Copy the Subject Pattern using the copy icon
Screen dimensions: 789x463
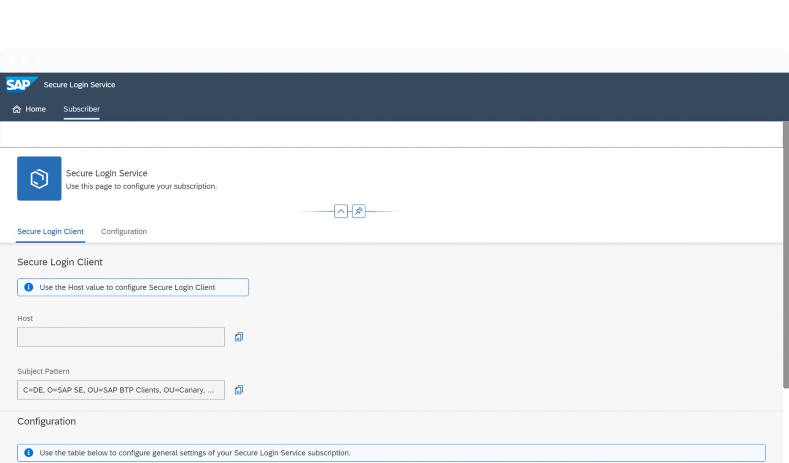pos(239,390)
